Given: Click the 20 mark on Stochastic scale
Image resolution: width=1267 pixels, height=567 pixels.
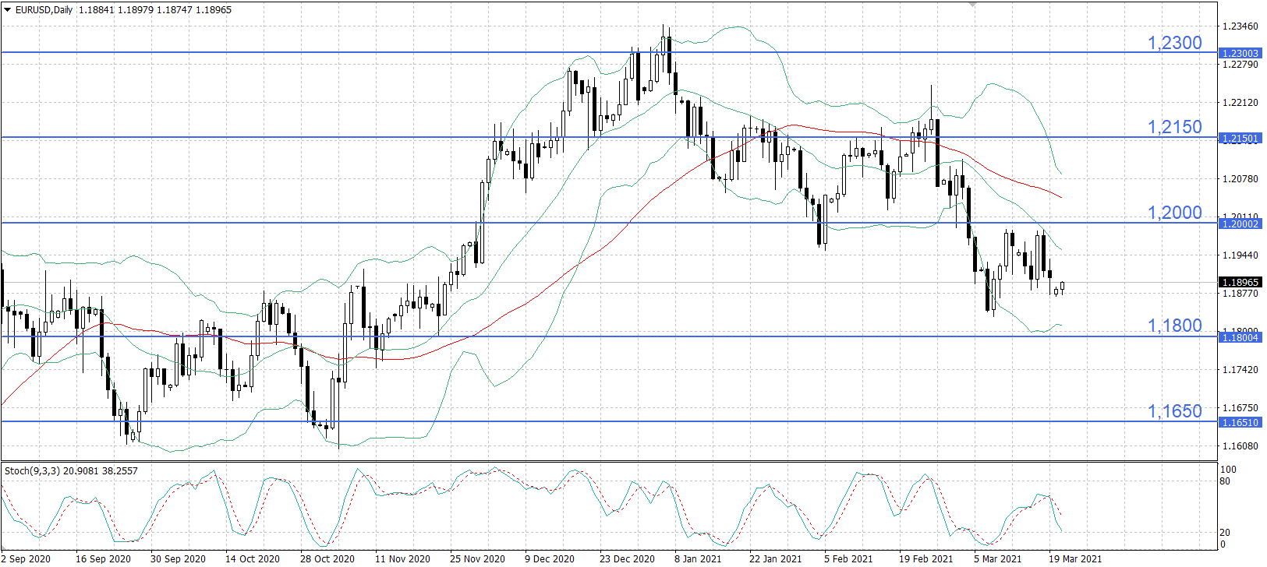Looking at the screenshot, I should click(x=1225, y=533).
